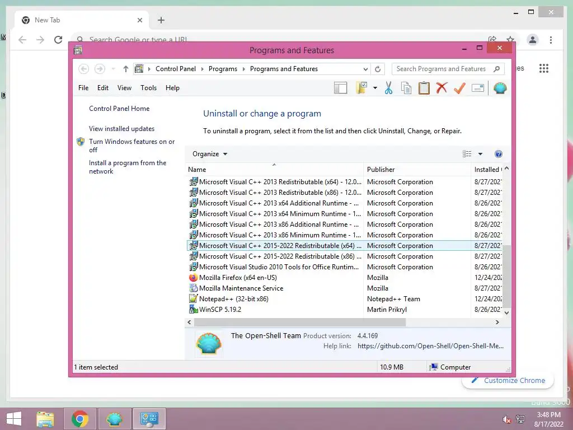Click the muted volume tray icon

point(506,419)
